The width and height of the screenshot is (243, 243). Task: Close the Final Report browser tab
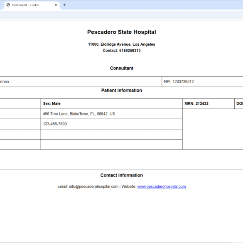point(56,5)
